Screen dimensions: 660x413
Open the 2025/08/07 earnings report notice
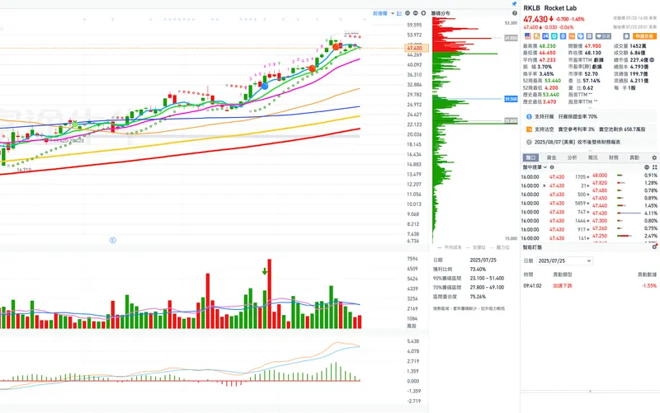click(x=589, y=142)
